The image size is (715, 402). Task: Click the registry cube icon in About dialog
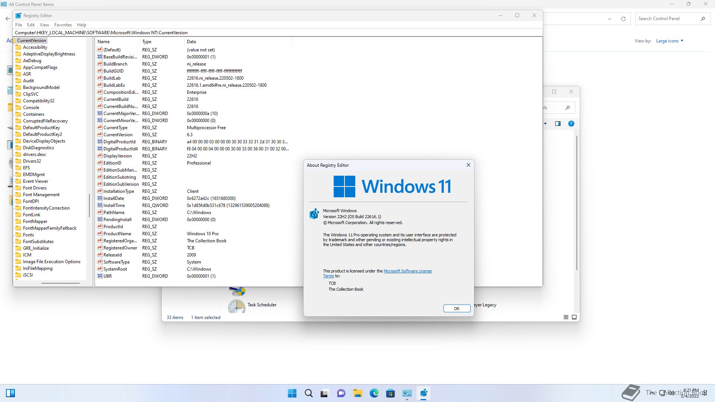[314, 214]
